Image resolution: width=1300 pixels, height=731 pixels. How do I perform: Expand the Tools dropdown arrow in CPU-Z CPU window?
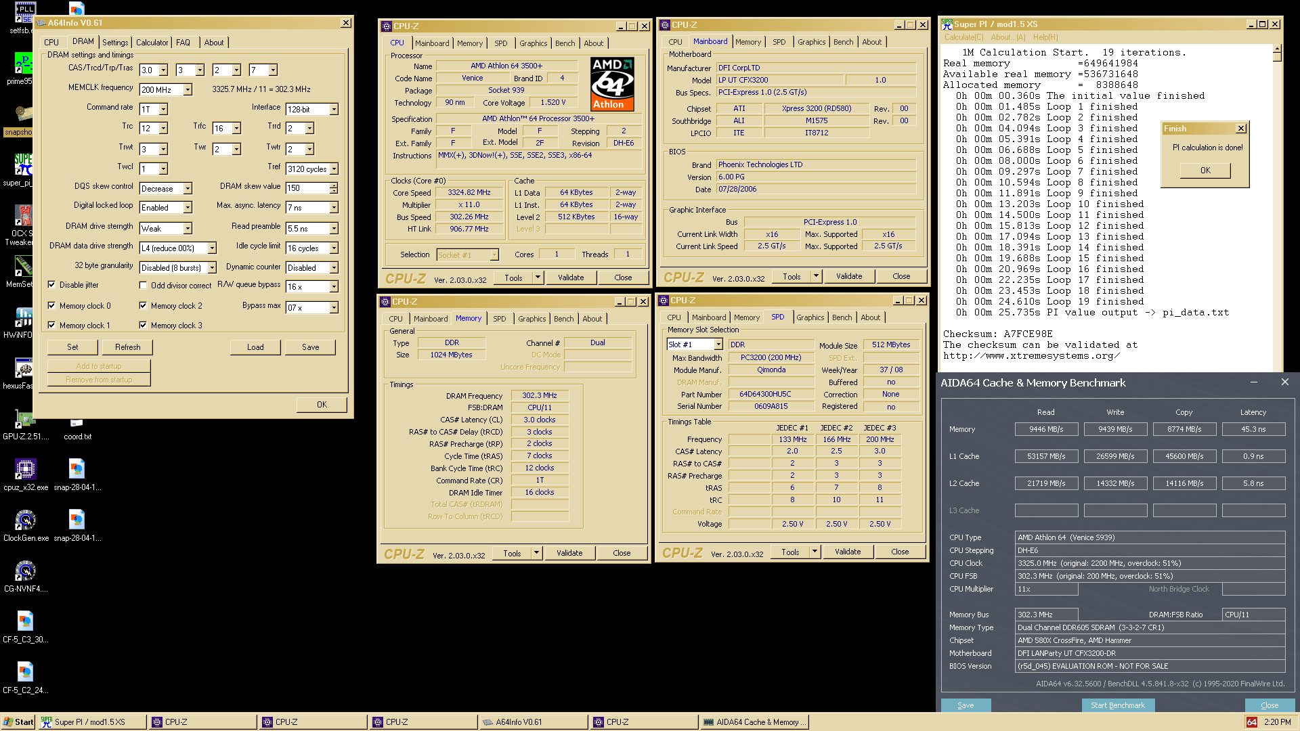[x=538, y=278]
